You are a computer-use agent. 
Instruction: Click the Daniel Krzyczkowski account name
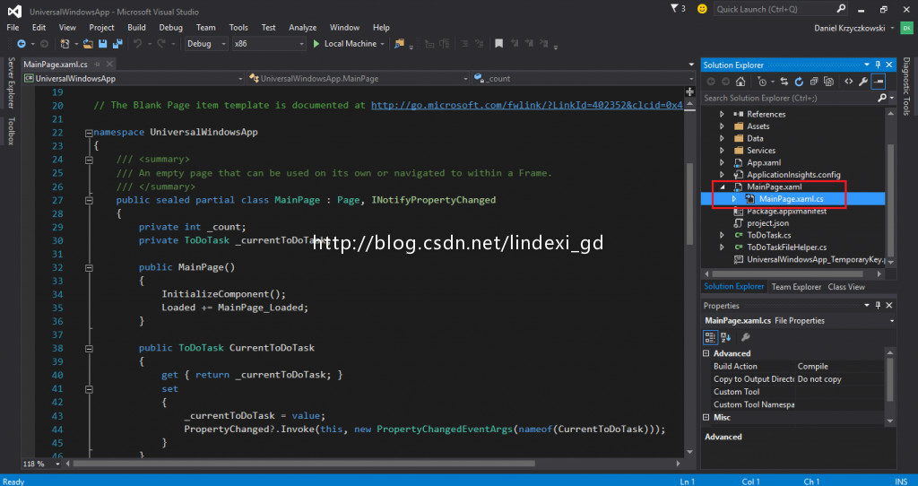tap(850, 28)
